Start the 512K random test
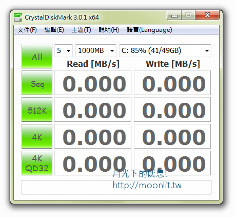 click(x=37, y=110)
